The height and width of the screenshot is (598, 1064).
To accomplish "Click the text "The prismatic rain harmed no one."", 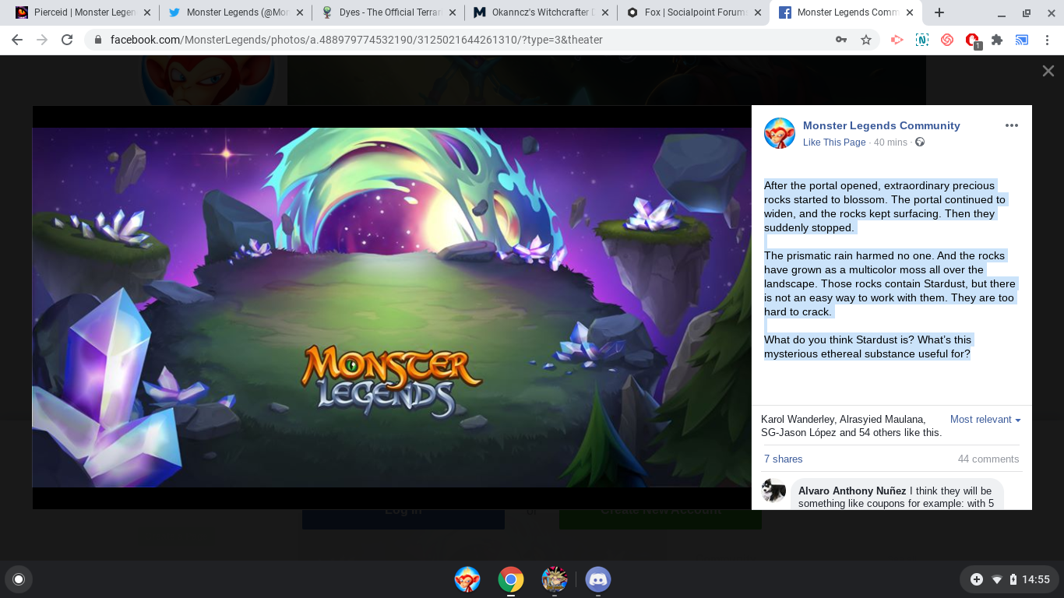I will 848,255.
